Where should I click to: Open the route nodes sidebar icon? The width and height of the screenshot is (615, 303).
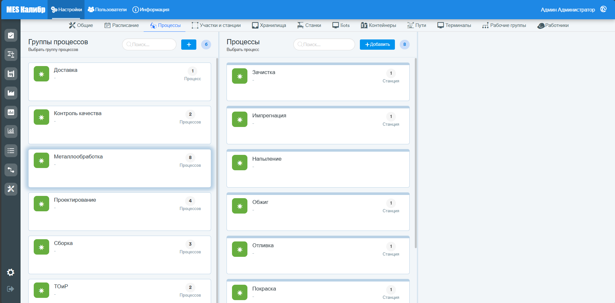click(11, 170)
